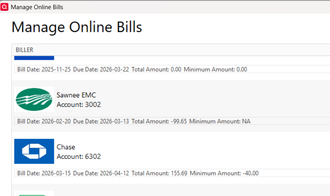Viewport: 330px width, 196px height.
Task: Select Sawnee EMC bill row with -99.65 total
Action: [x=172, y=121]
